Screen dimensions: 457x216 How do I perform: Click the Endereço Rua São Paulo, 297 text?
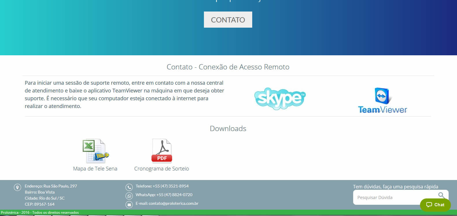[x=51, y=186]
